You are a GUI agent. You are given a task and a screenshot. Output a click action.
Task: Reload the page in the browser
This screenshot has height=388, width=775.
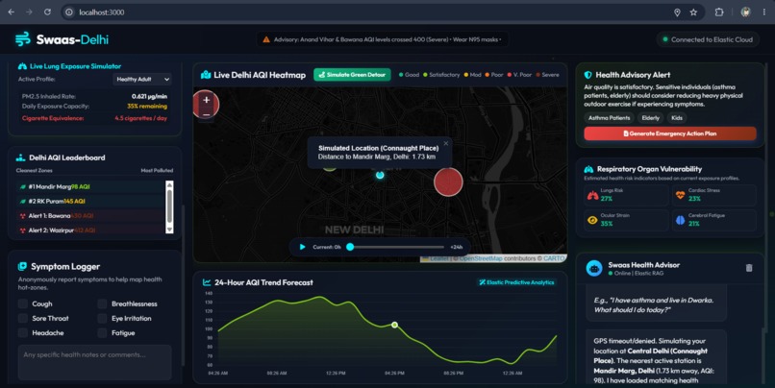(47, 12)
